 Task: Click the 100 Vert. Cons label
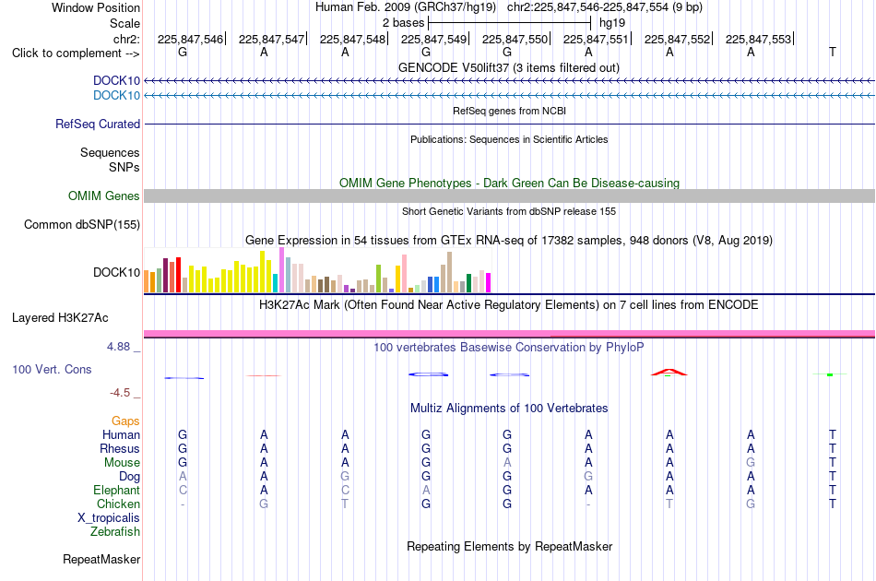(52, 369)
